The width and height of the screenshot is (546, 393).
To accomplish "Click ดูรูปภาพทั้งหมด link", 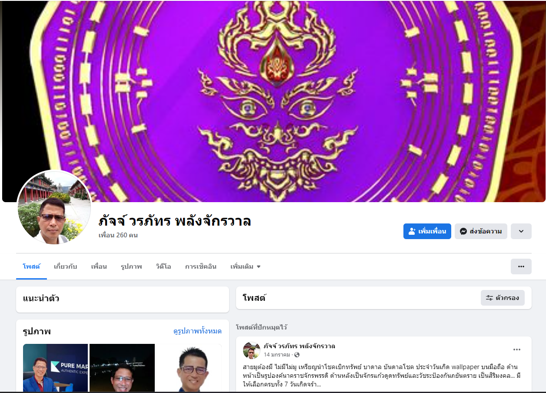I will click(197, 331).
